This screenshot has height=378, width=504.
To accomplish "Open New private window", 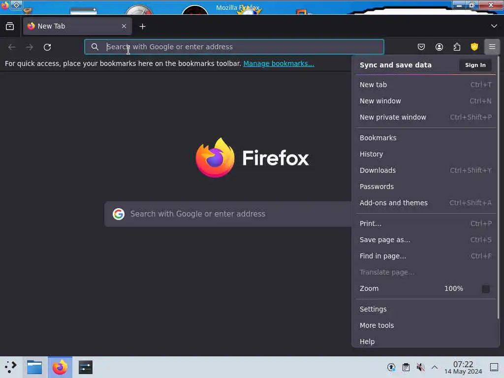I will click(426, 117).
